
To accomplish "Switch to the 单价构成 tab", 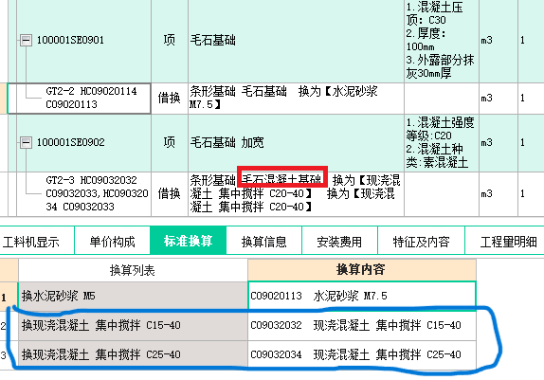I will tap(112, 242).
